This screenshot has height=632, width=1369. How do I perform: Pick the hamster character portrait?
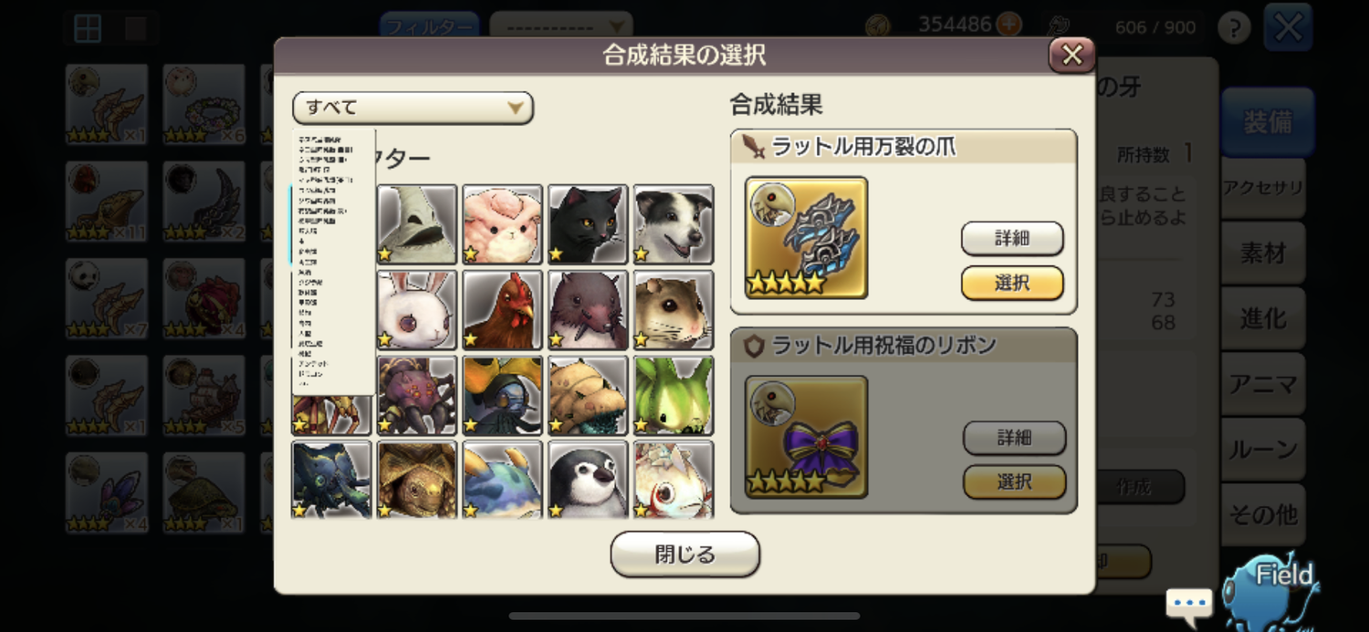[x=674, y=310]
